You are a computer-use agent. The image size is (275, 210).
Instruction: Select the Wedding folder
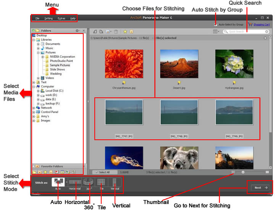click(x=56, y=74)
